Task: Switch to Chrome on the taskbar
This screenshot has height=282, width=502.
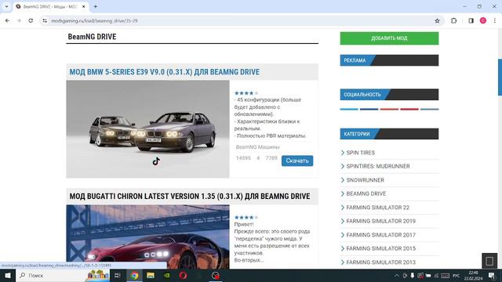Action: click(x=134, y=275)
